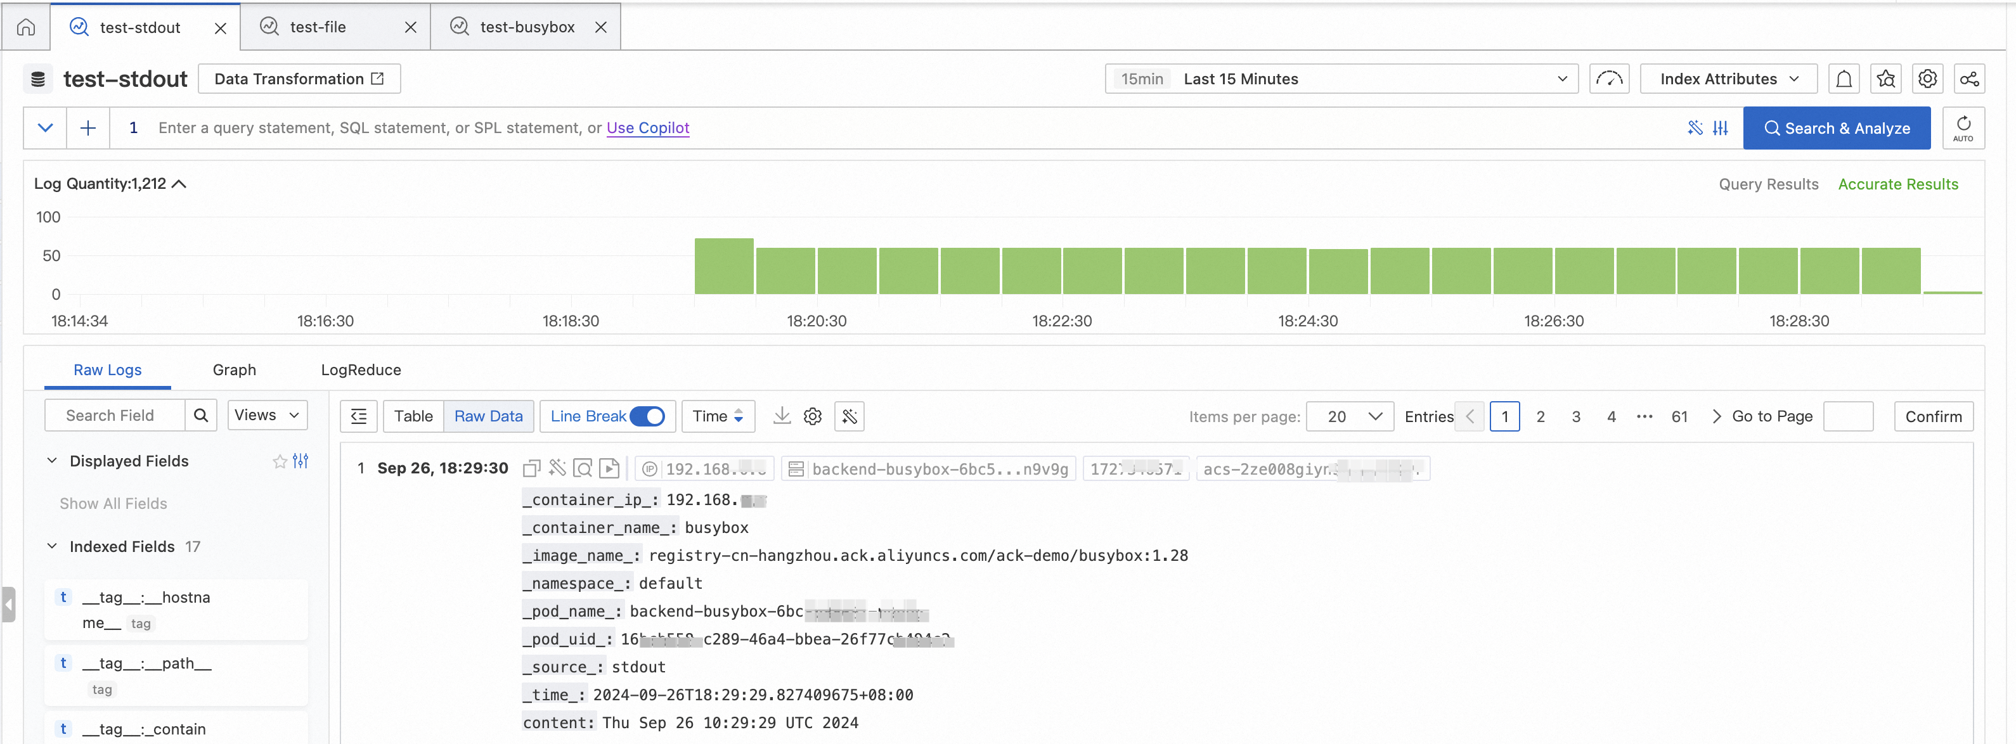Viewport: 2016px width, 744px height.
Task: Copy log entry via copy icon
Action: pyautogui.click(x=531, y=468)
